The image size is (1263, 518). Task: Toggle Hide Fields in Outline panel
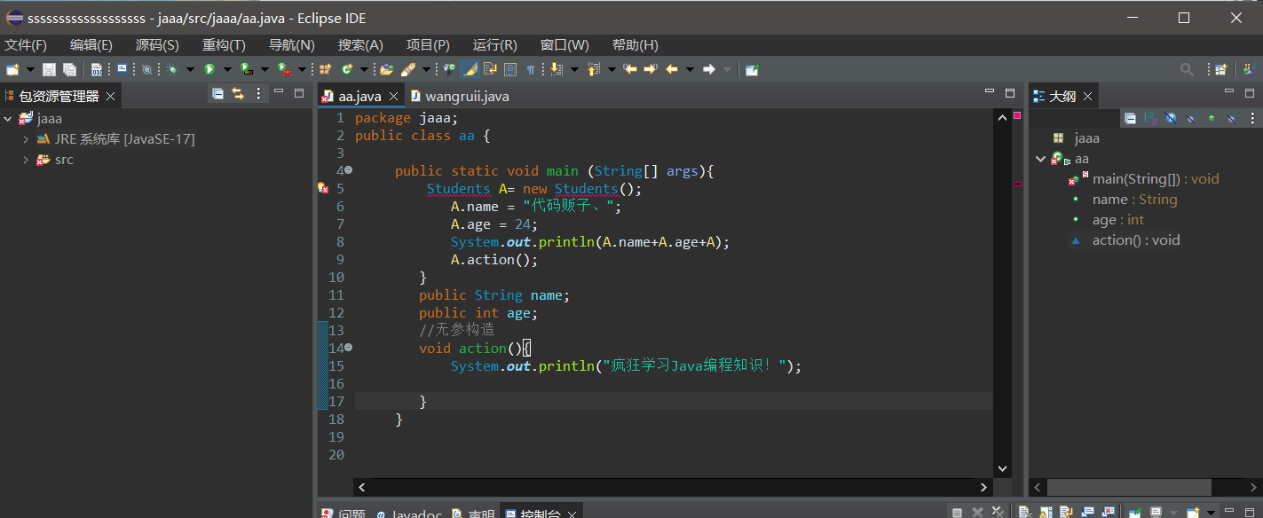(1171, 118)
